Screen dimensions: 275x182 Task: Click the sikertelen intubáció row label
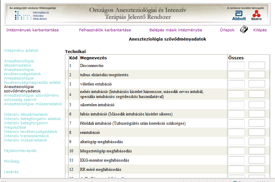(97, 105)
